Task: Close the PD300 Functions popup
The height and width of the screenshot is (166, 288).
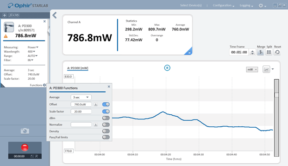Action: tap(109, 87)
